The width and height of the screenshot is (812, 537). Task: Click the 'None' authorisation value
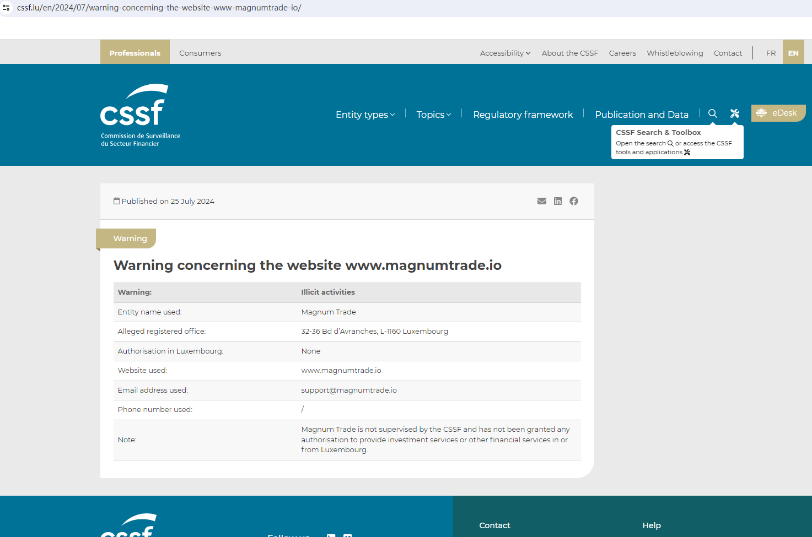[x=311, y=351]
